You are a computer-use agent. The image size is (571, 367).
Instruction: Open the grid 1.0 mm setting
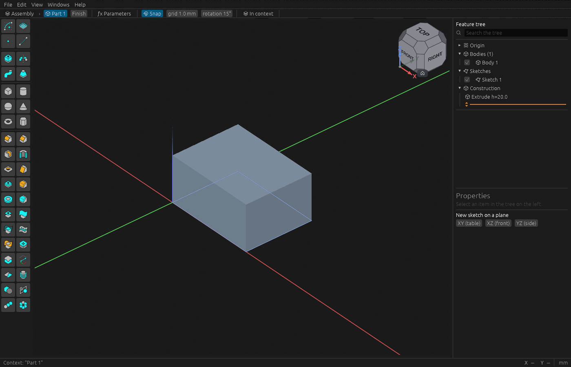[x=182, y=13]
